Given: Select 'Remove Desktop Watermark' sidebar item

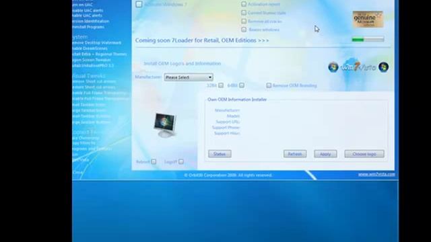Looking at the screenshot, I should (97, 43).
